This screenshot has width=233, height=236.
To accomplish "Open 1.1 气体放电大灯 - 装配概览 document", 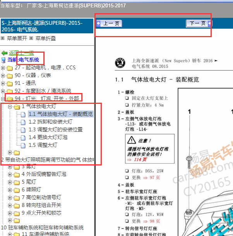I will click(x=61, y=114).
